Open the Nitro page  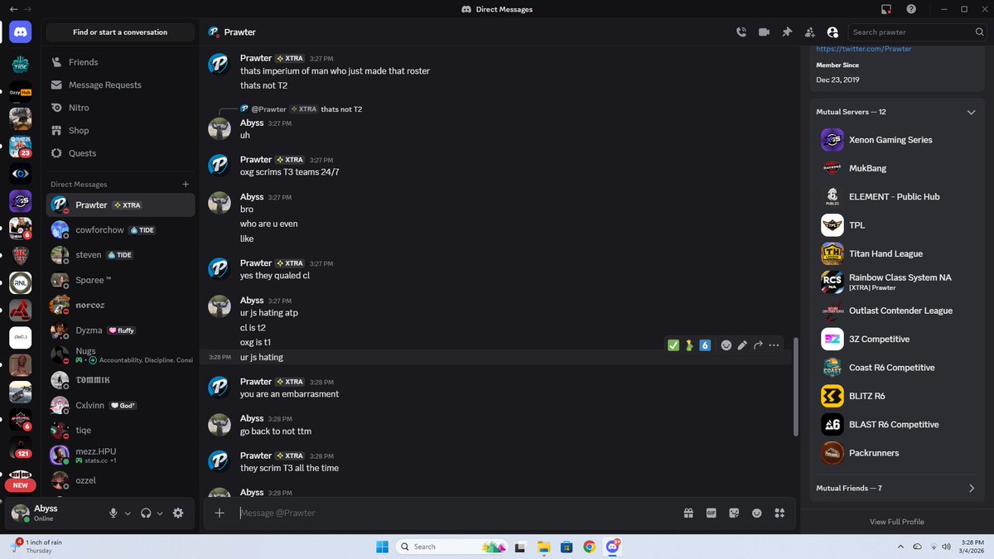(120, 108)
